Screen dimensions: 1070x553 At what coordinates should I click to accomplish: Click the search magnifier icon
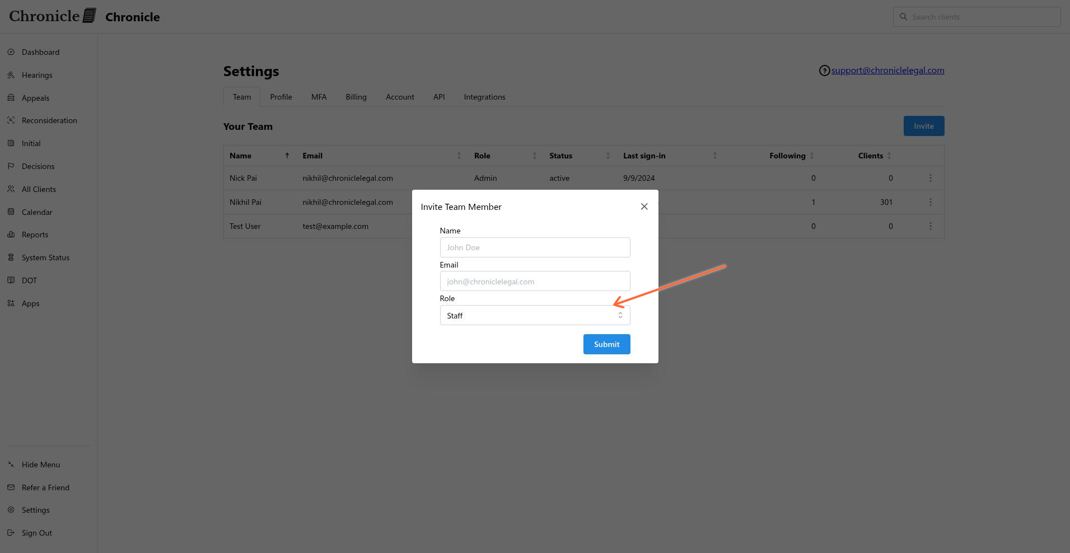pos(903,17)
